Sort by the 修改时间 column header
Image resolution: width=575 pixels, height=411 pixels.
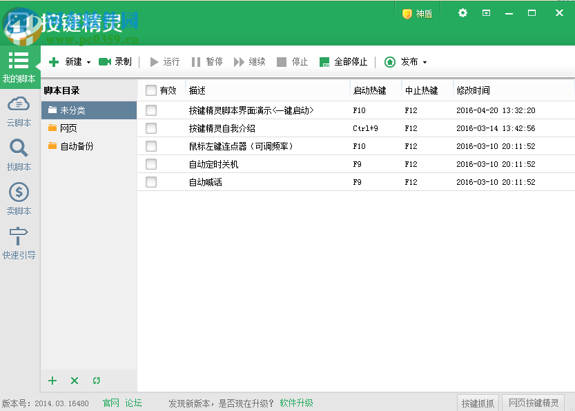[474, 90]
